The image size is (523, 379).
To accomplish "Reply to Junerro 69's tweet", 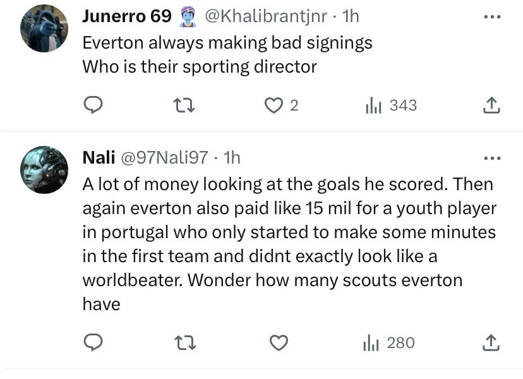I will pyautogui.click(x=93, y=105).
